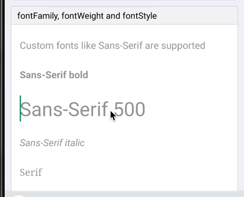This screenshot has height=197, width=244.
Task: Click the '500' text in large field
Action: tap(130, 109)
